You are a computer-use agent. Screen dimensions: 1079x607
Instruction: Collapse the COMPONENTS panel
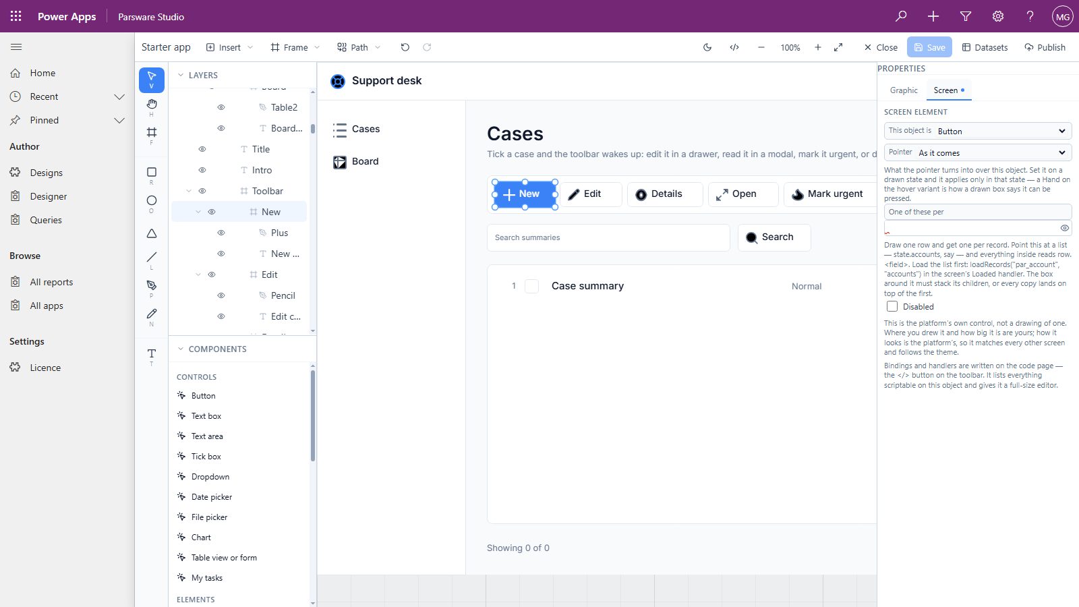coord(181,349)
